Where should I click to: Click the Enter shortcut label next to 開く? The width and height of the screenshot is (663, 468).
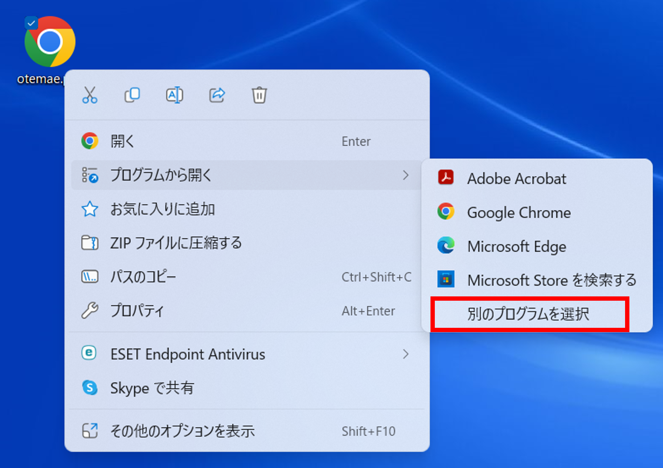(356, 141)
